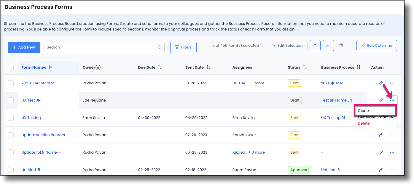Open the Test BP Name JN link
This screenshot has width=414, height=185.
coord(337,100)
